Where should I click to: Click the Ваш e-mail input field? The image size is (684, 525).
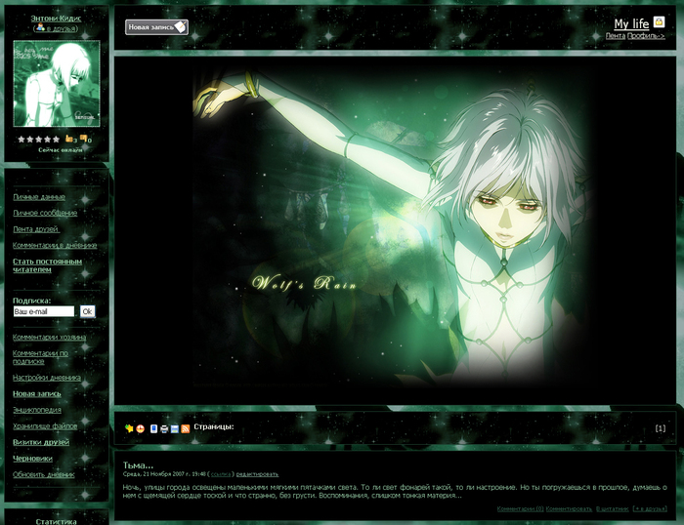pyautogui.click(x=44, y=311)
